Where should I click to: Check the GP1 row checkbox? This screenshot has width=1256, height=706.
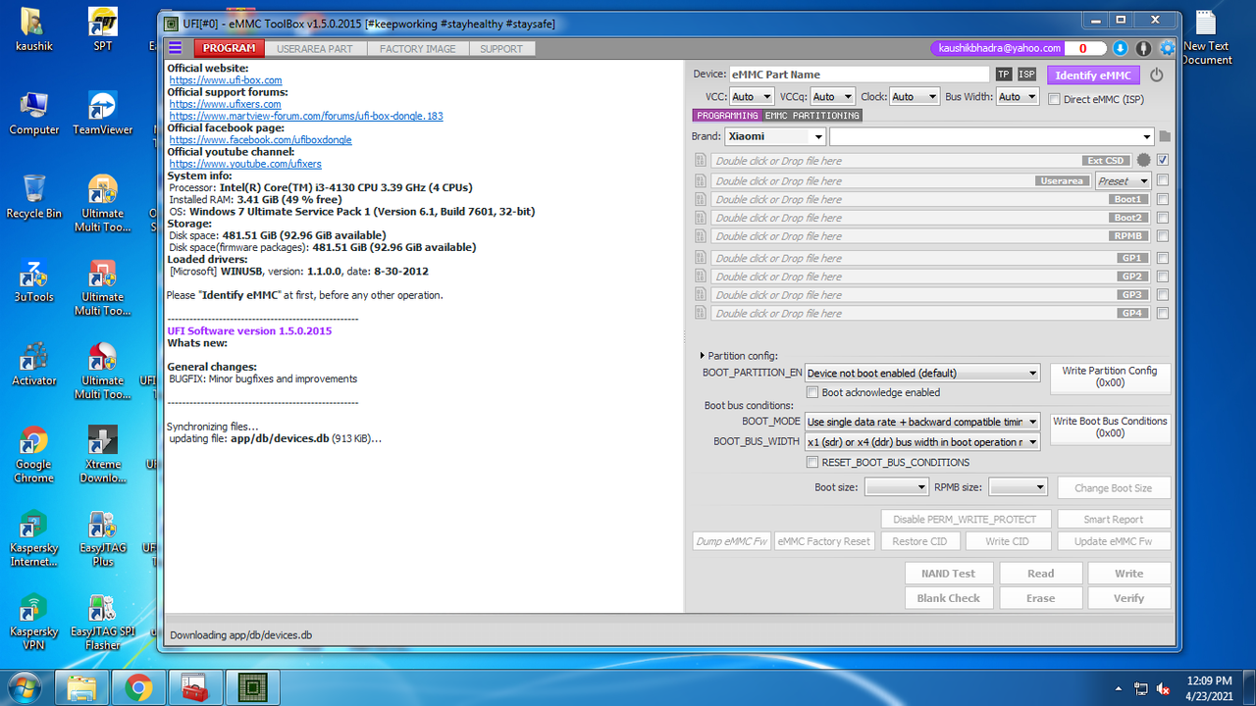[1163, 258]
